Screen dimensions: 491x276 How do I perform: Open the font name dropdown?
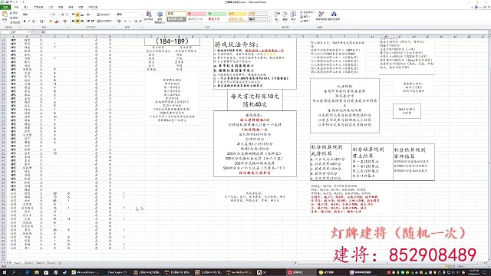[50, 15]
